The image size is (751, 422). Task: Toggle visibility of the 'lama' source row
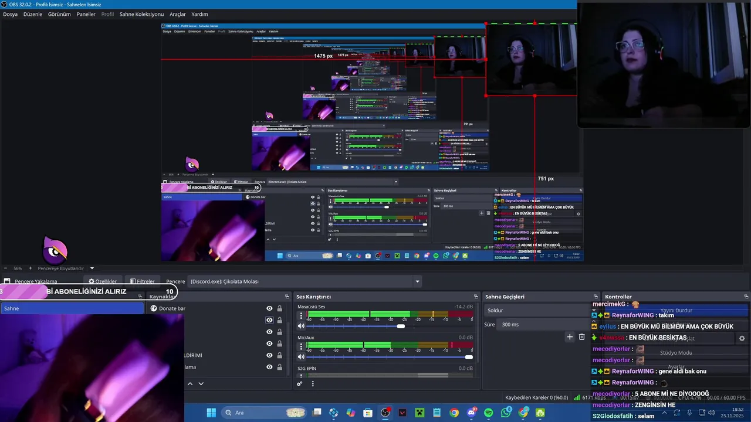pos(269,367)
